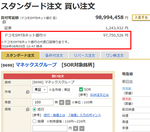Open help icon beside 市場 label
This screenshot has height=132, width=150.
(28, 92)
